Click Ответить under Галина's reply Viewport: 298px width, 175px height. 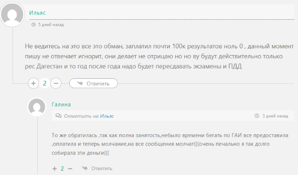97,168
